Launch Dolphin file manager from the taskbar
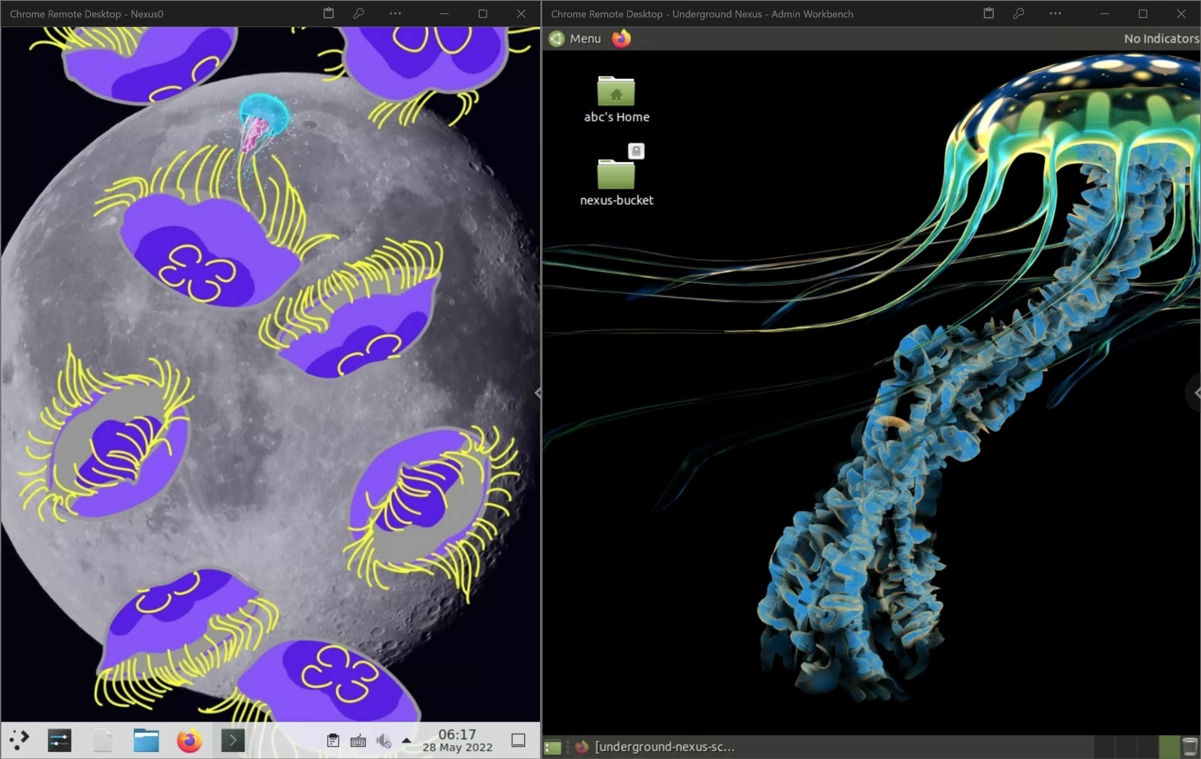 (x=146, y=741)
